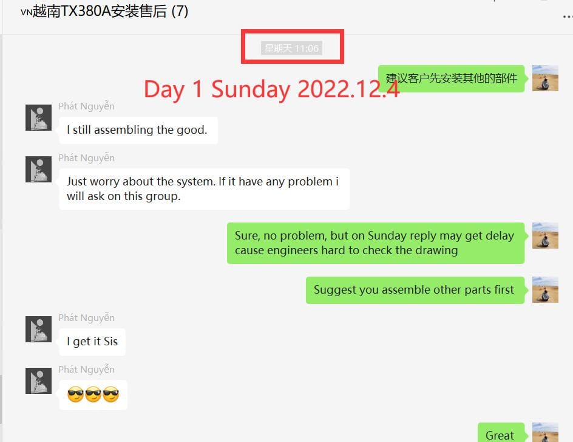Screen dimensions: 573x442
Task: Click own avatar next to 'Sure, no problem' message
Action: point(545,235)
